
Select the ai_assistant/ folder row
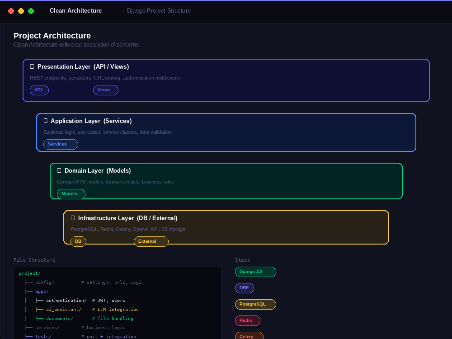118,309
